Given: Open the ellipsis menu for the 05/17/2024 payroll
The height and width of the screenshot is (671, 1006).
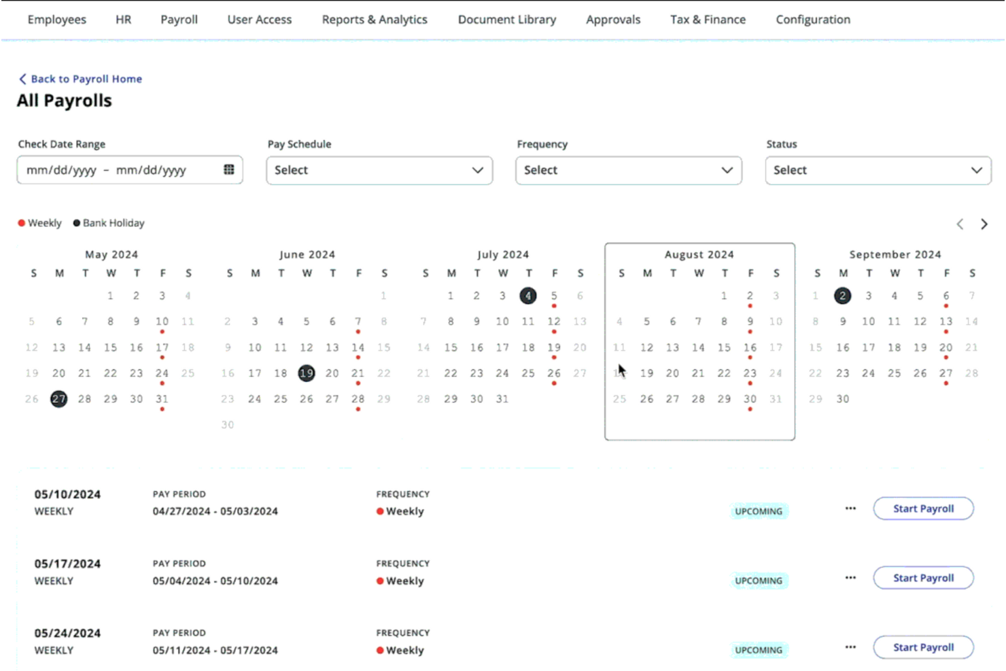Looking at the screenshot, I should coord(850,577).
